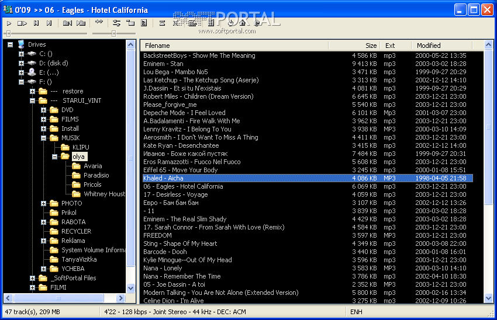The width and height of the screenshot is (497, 320).
Task: Collapse the MUSIK folder node
Action: pyautogui.click(x=43, y=138)
